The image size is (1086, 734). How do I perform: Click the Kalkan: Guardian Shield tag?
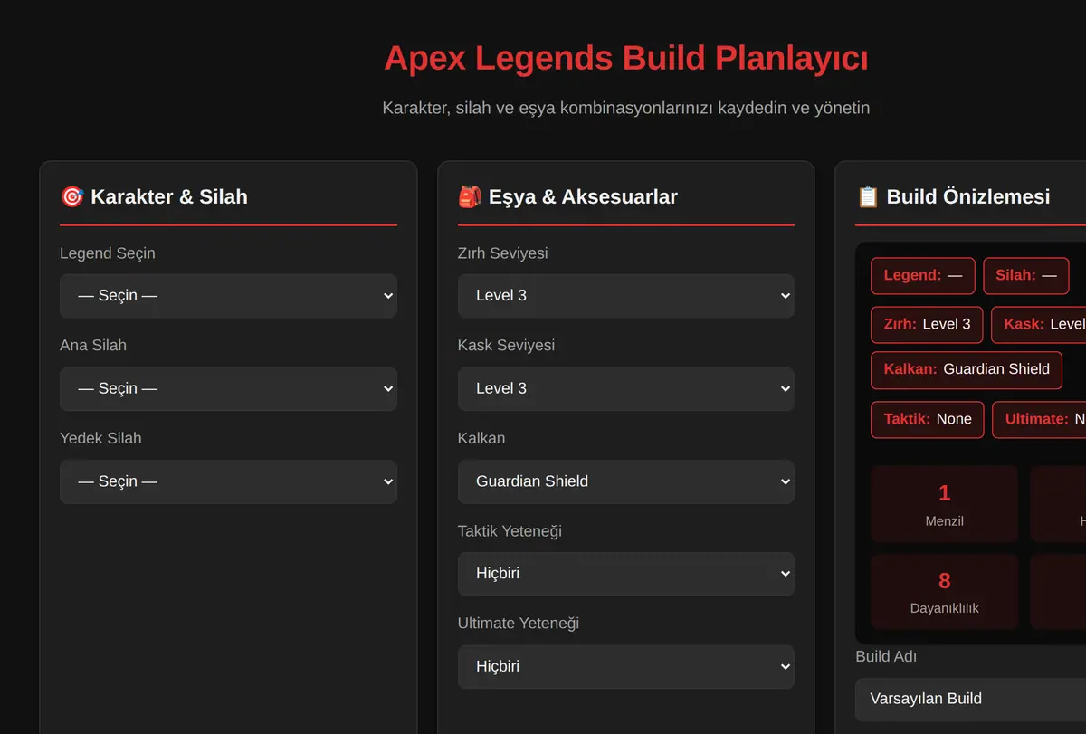click(967, 369)
